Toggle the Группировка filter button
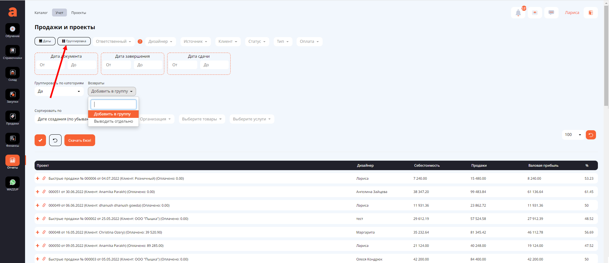609x263 pixels. [74, 41]
